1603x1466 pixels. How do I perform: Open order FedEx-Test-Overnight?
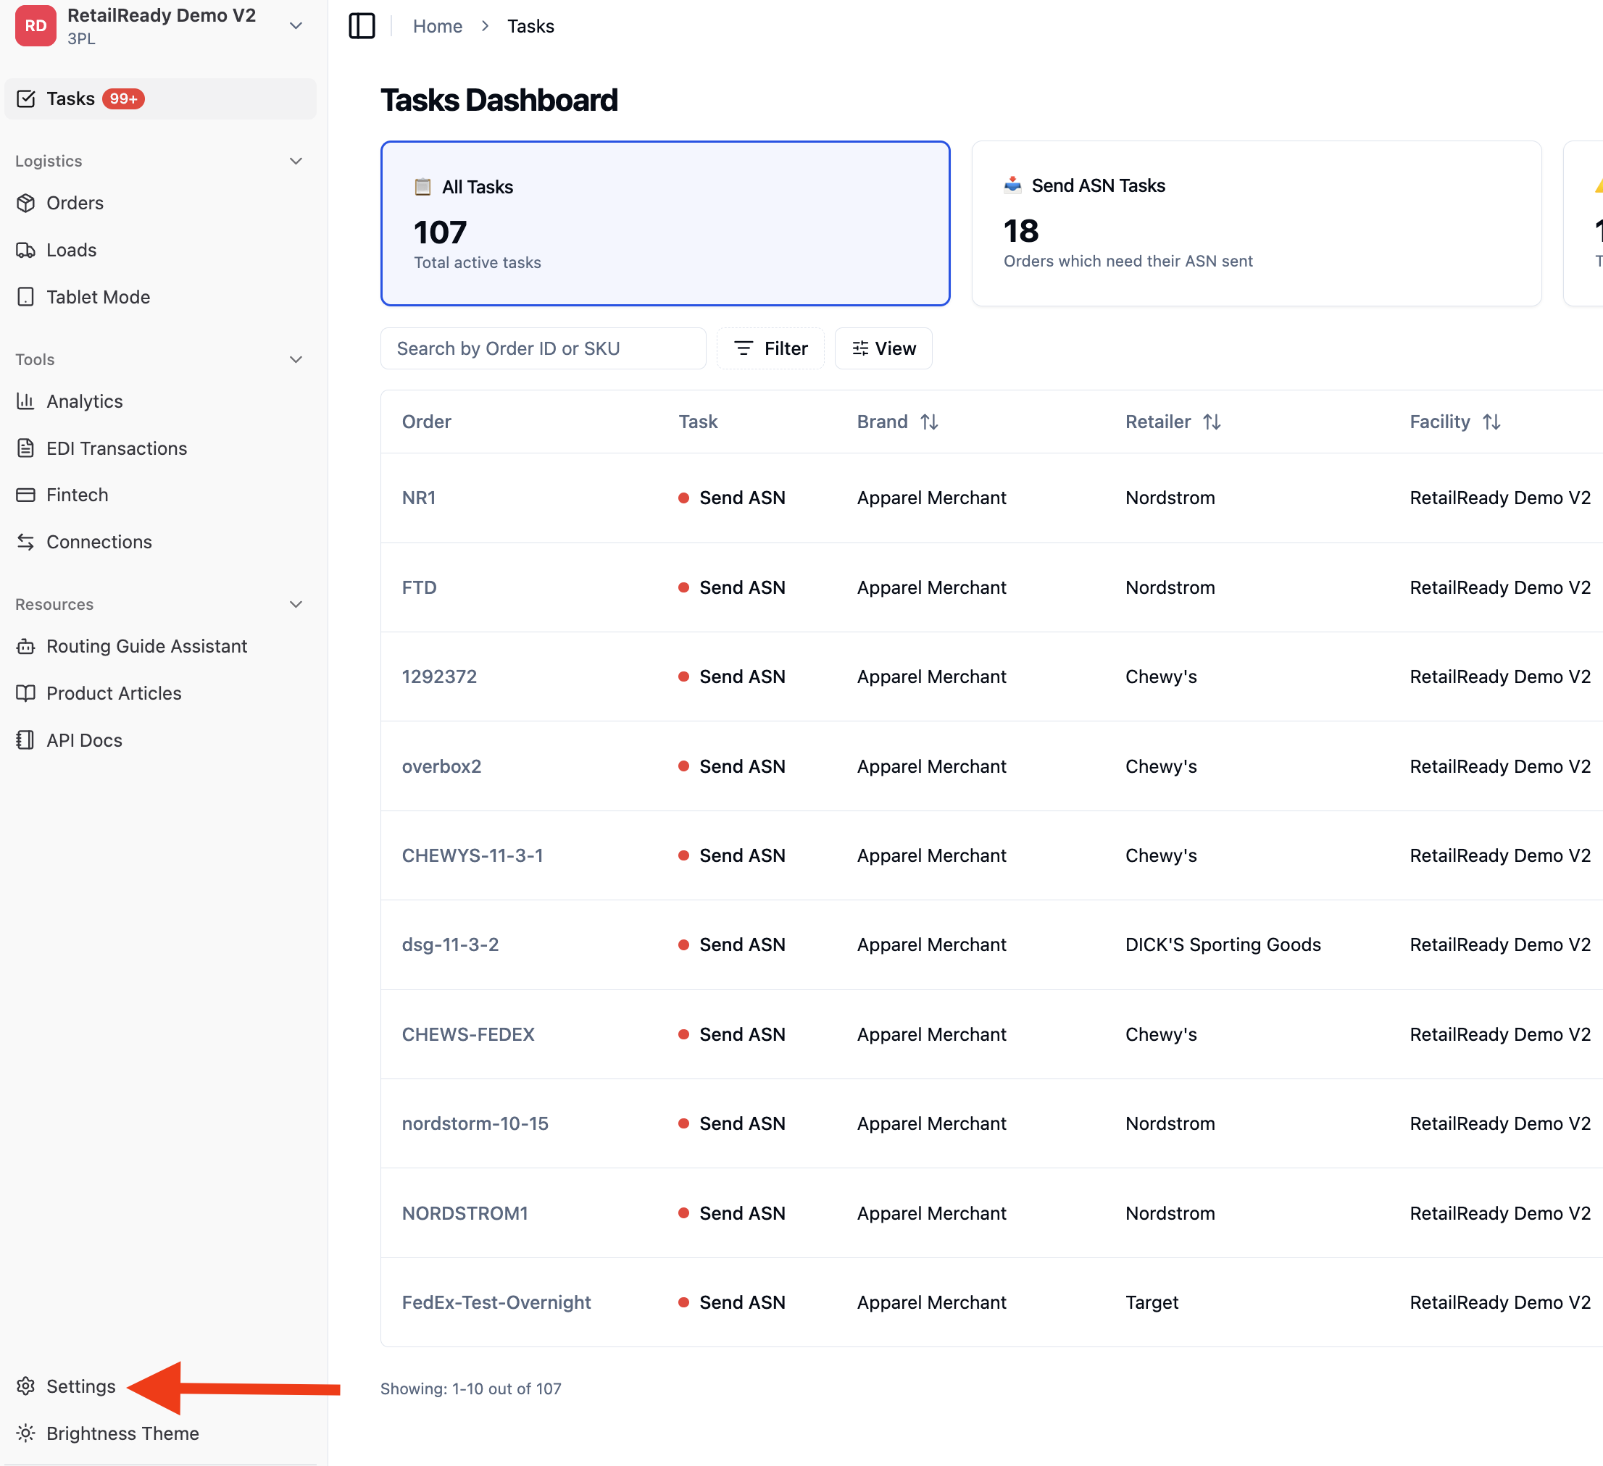pyautogui.click(x=496, y=1302)
